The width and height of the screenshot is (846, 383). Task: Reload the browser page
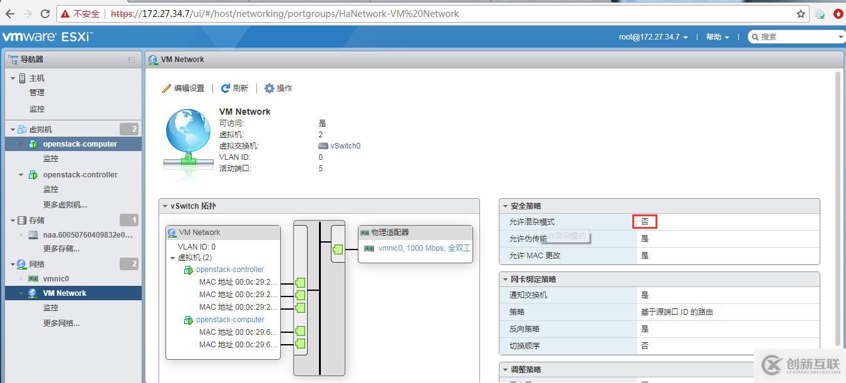pos(44,13)
